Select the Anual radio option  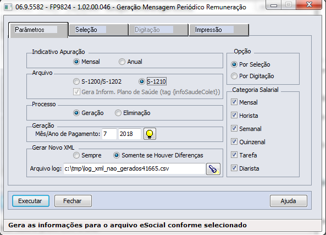click(x=131, y=62)
